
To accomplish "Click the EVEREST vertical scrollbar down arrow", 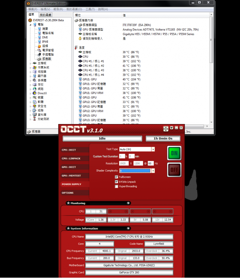I will [x=211, y=122].
